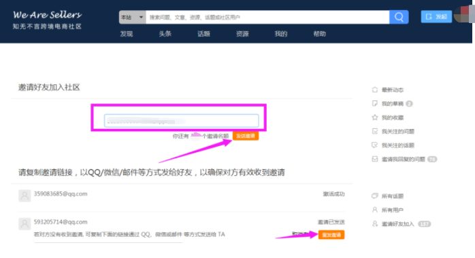
Task: Click the envelope icon beside 邀请我回复的问题
Action: (x=375, y=159)
